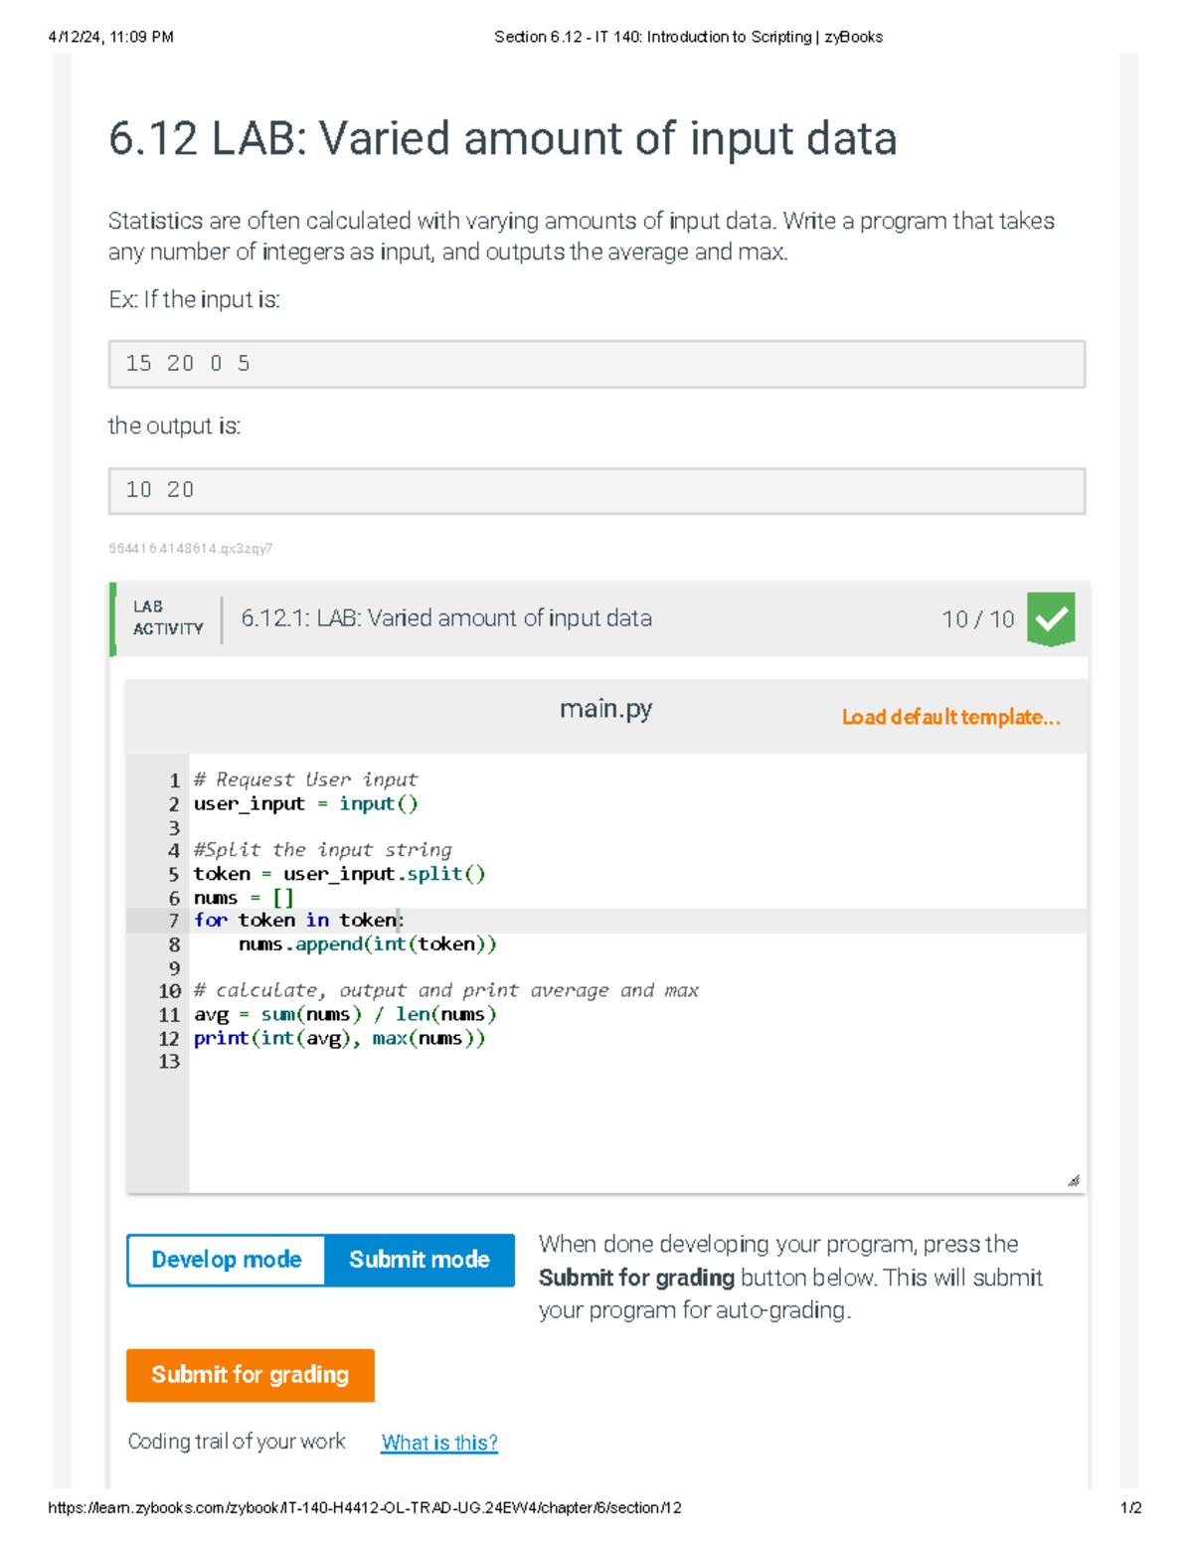The image size is (1193, 1544).
Task: Switch to Submit mode
Action: (x=419, y=1260)
